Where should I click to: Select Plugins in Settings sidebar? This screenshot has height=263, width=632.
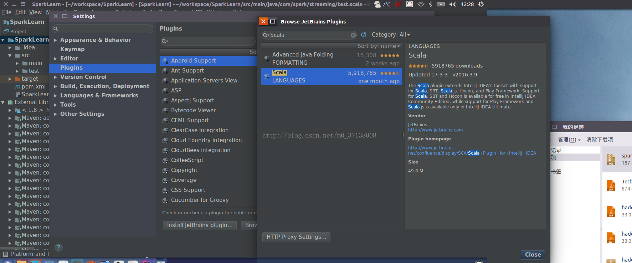tap(102, 68)
